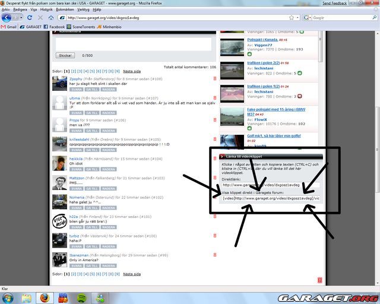This screenshot has width=380, height=304.
Task: Click the Firefox back navigation button
Action: tap(7, 18)
